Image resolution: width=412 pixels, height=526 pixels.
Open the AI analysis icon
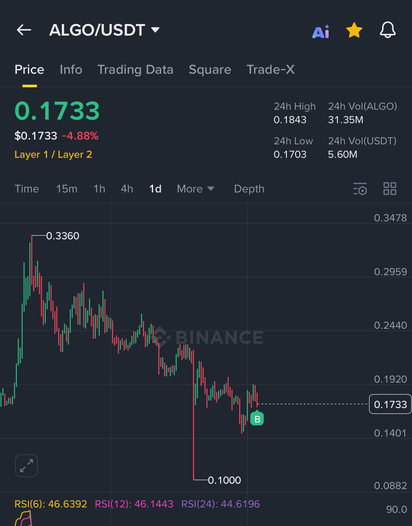[x=321, y=31]
